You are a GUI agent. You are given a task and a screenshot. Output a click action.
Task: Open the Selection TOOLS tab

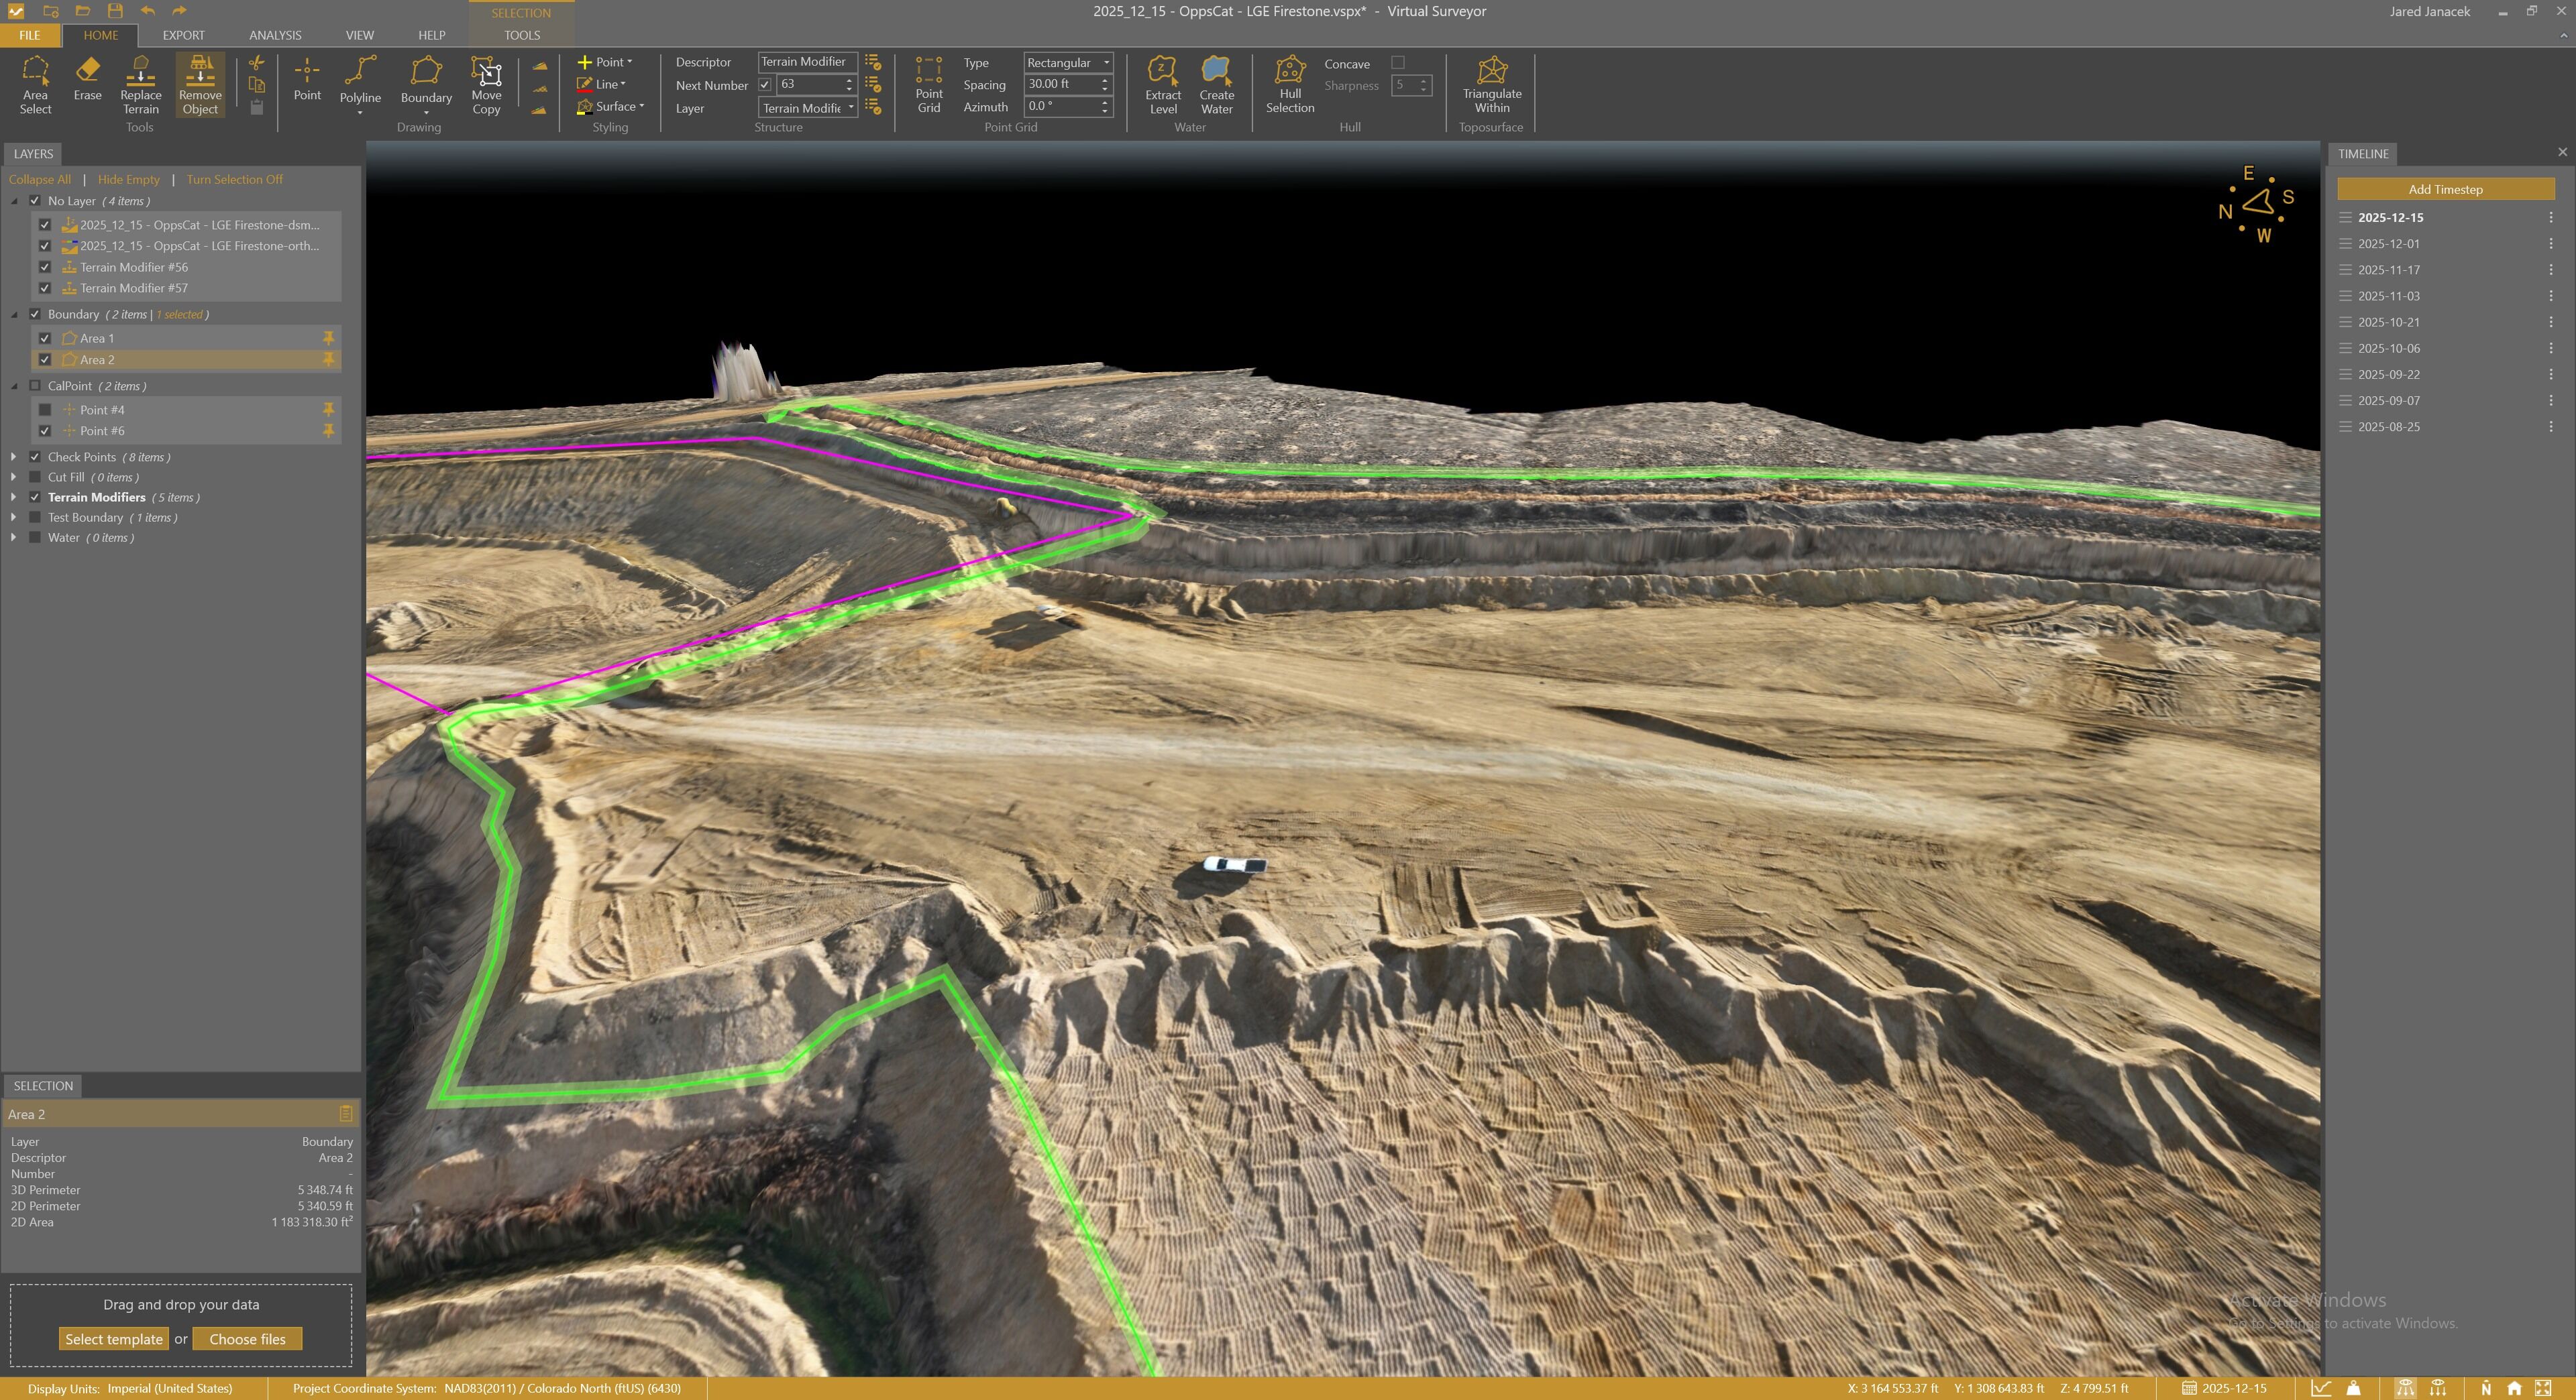[x=522, y=35]
